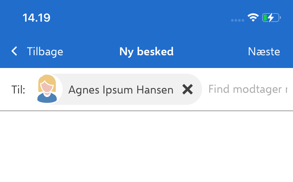Tap the word Hansen in recipient chip

pos(156,90)
